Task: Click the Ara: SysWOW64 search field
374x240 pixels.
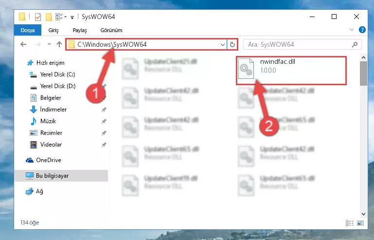Action: [x=302, y=45]
